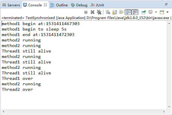Click the 'Thread2 over' output line
The height and width of the screenshot is (115, 172).
[x=17, y=89]
